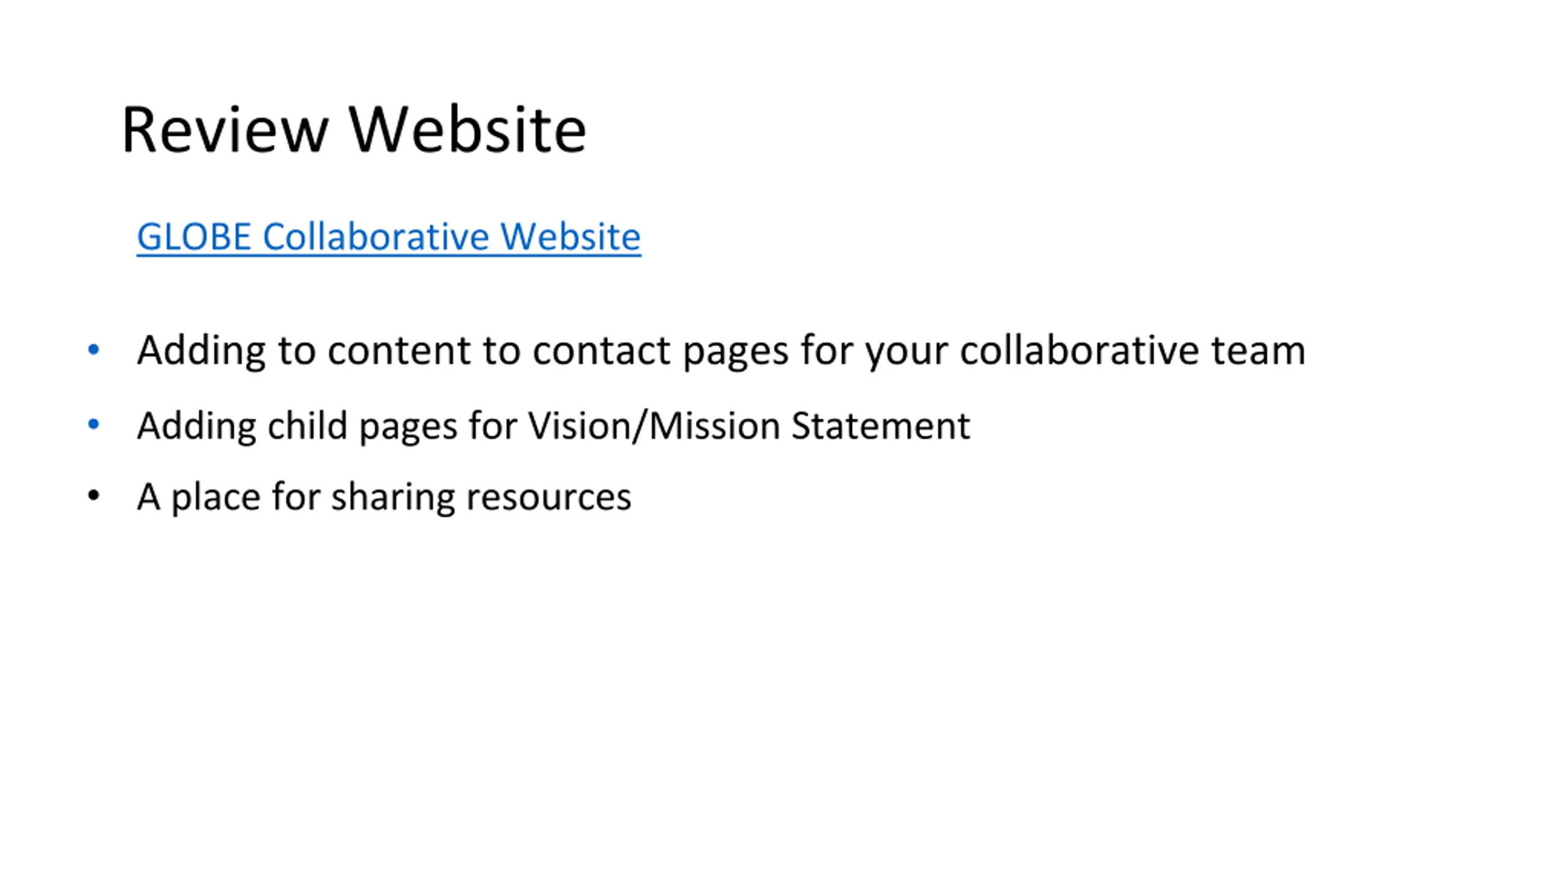This screenshot has width=1567, height=881.
Task: Click the black bullet marker before 'A place'
Action: click(x=94, y=495)
